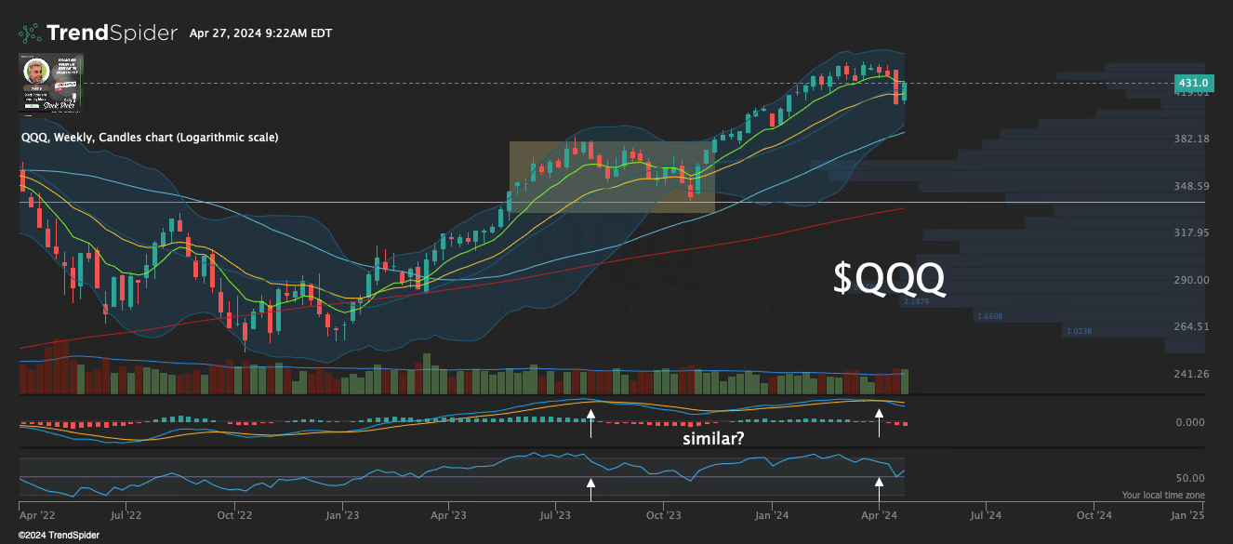
Task: Click the Apr '23 time axis label
Action: (449, 513)
